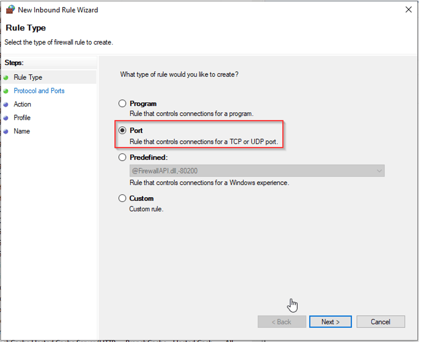Click the bullet icon next to Name
The image size is (421, 342).
point(6,131)
